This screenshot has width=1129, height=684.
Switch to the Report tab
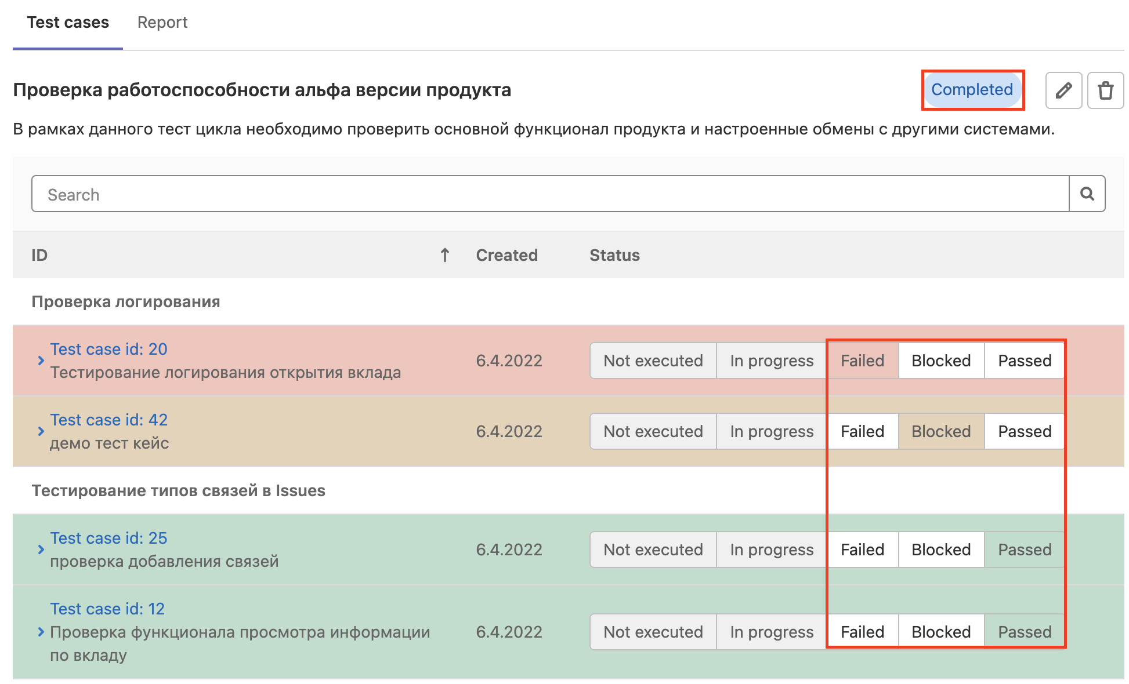coord(162,22)
